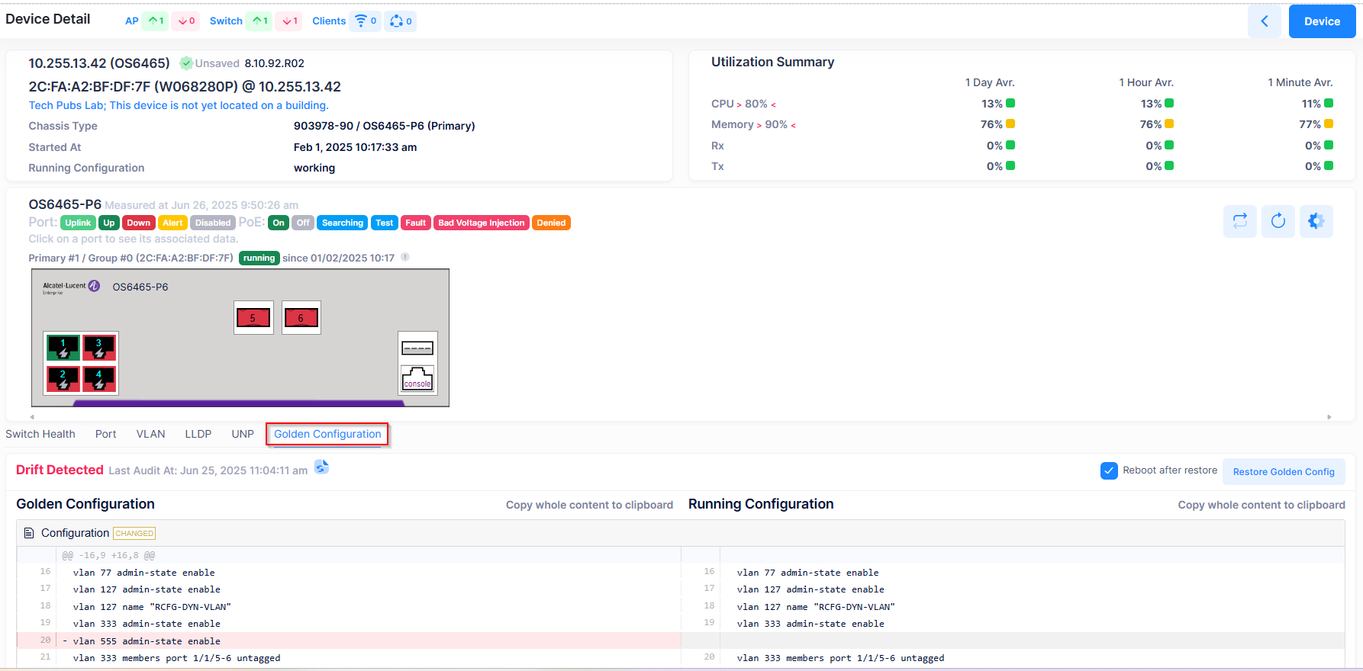Select port 5 on the switch diagram
Image resolution: width=1363 pixels, height=671 pixels.
click(253, 318)
